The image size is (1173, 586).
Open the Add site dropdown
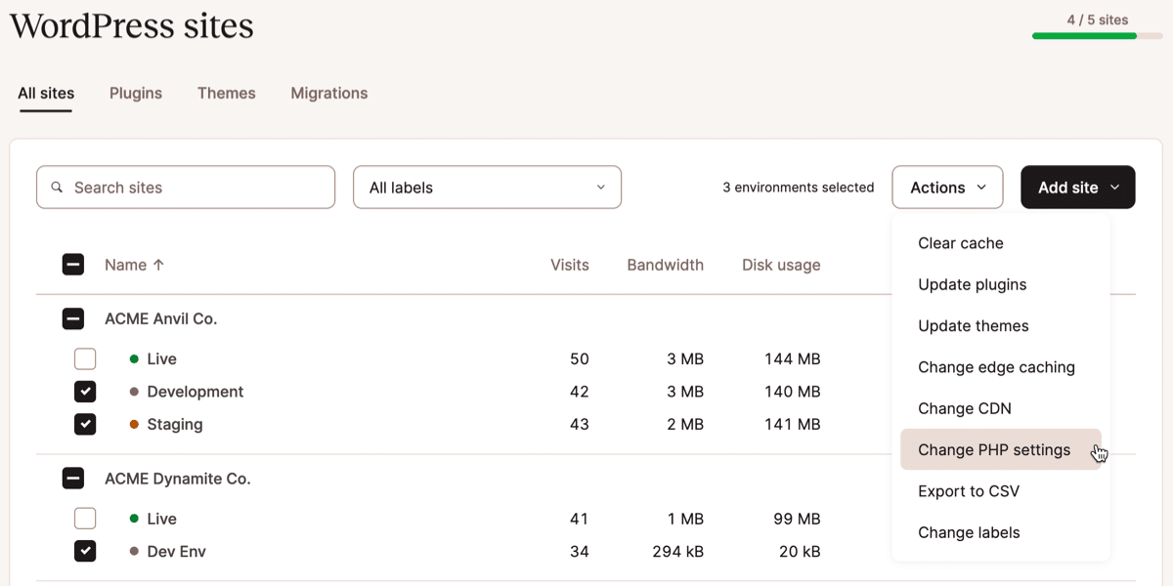pyautogui.click(x=1077, y=187)
